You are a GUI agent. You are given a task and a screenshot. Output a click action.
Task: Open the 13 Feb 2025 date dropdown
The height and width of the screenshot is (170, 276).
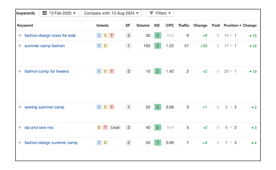59,13
